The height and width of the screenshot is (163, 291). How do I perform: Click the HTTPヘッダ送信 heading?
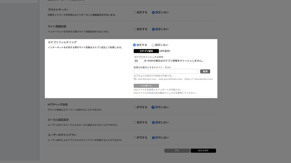coord(58,105)
